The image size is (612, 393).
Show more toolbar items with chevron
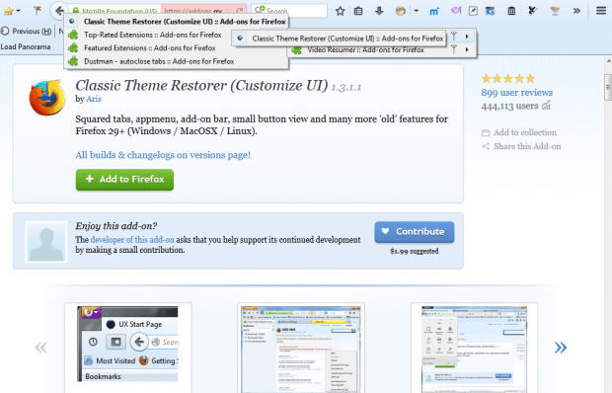tap(576, 11)
